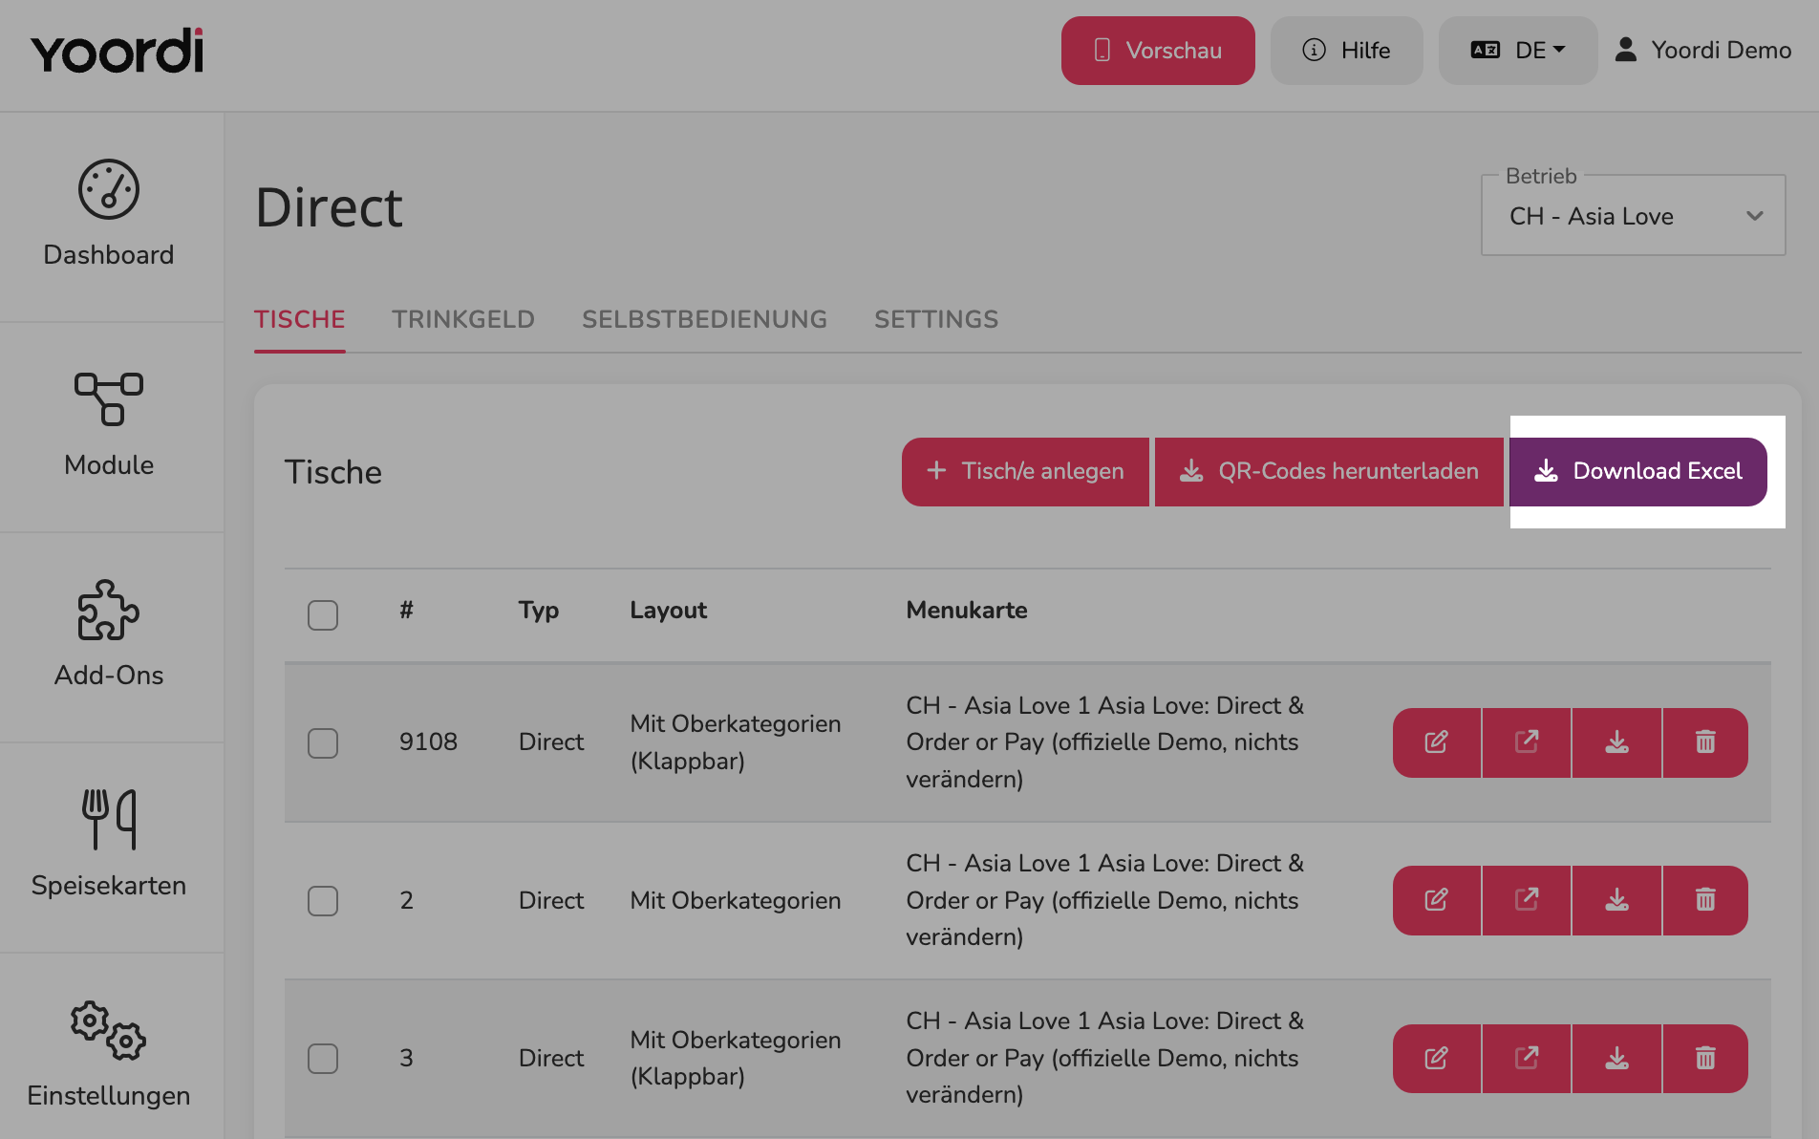
Task: Open the Yoordi Demo user menu
Action: pos(1702,51)
